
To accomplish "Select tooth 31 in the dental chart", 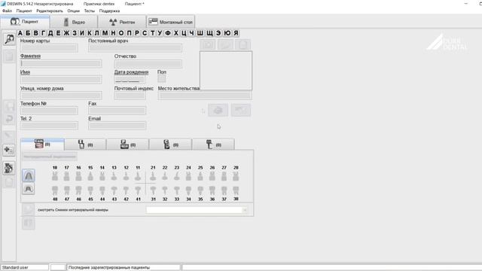I will [153, 190].
